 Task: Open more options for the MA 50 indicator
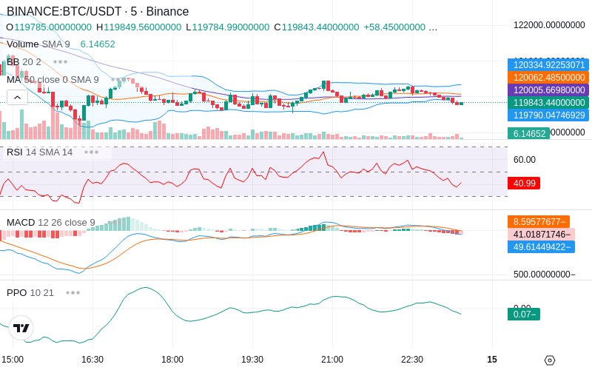point(118,80)
